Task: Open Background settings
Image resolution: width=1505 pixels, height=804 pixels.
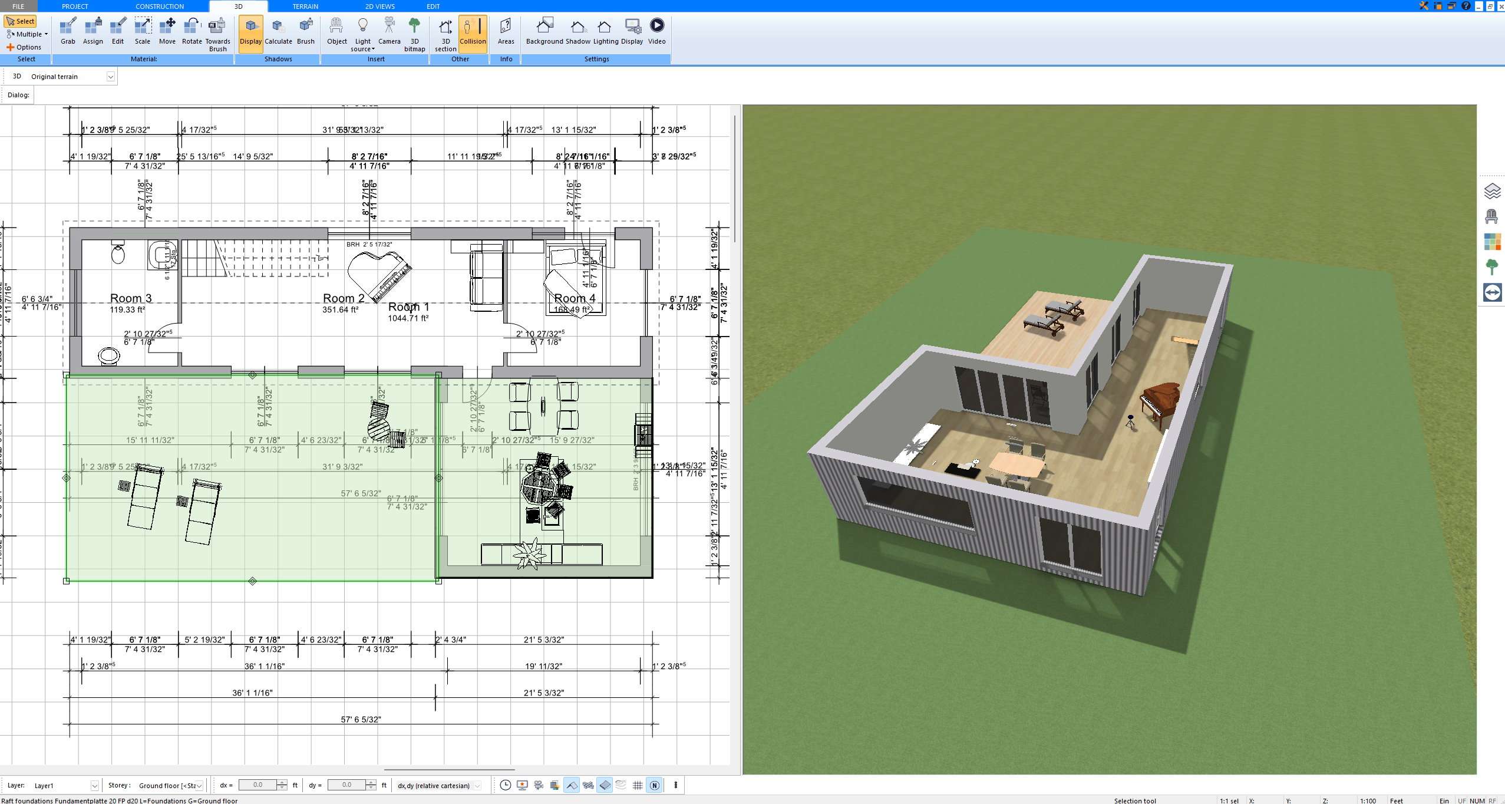Action: [544, 31]
